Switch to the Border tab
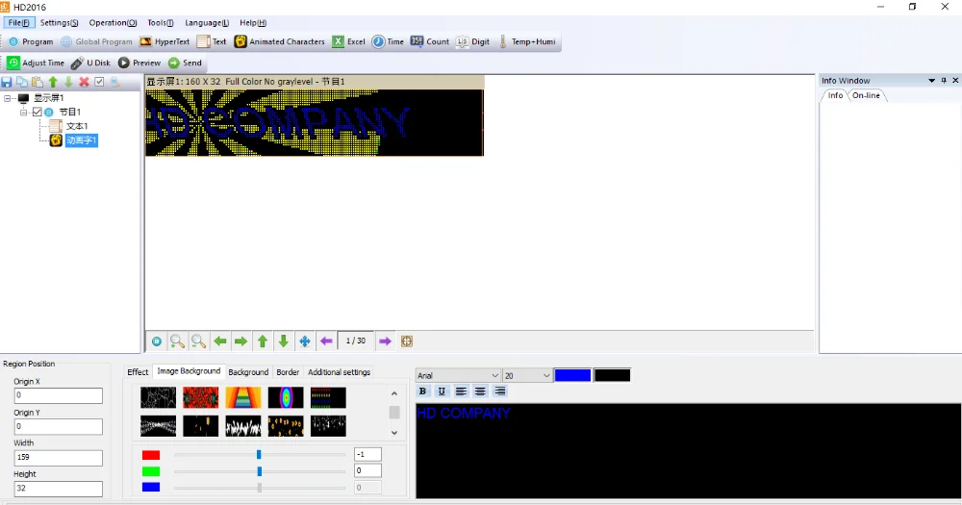The height and width of the screenshot is (505, 962). point(288,372)
